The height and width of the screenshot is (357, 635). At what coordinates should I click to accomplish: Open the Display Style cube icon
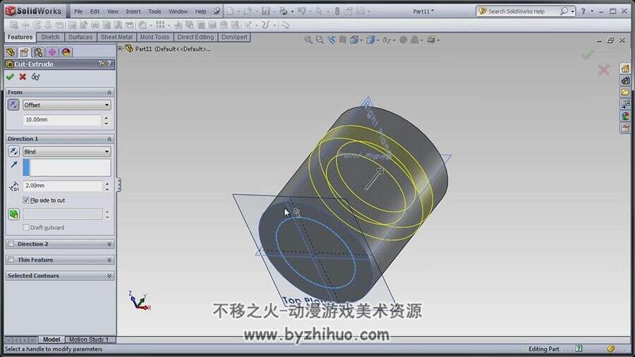coord(370,40)
